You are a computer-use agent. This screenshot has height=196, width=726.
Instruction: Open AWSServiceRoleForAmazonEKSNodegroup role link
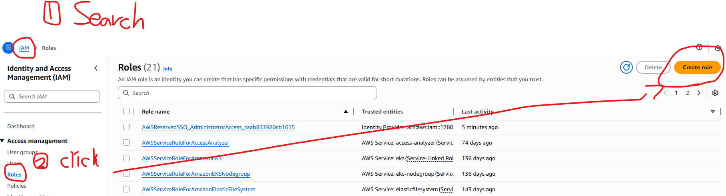pos(196,174)
